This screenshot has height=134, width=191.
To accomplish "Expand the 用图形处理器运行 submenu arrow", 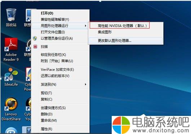I will point(85,26).
